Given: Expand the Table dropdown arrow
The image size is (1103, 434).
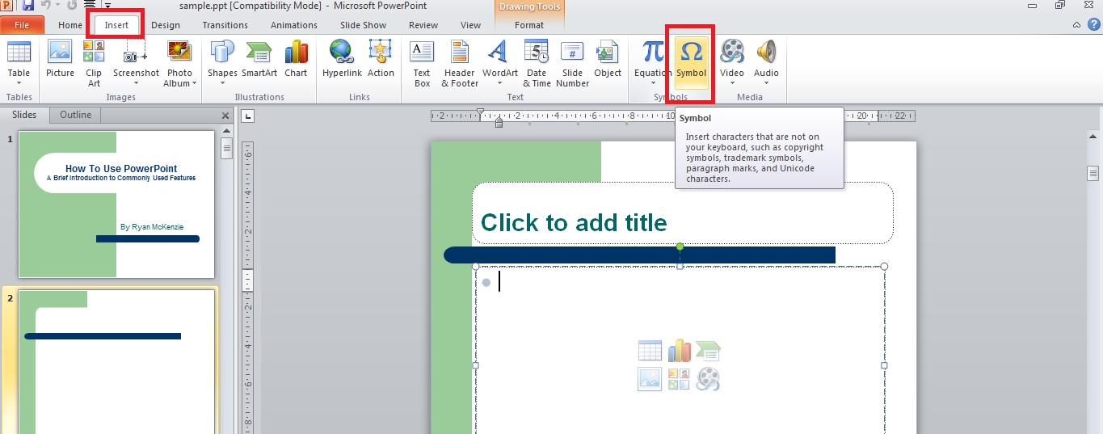Looking at the screenshot, I should pos(19,83).
